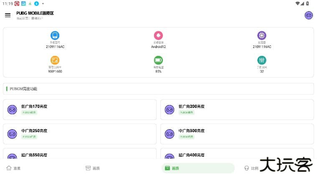The width and height of the screenshot is (317, 178).
Task: Open the hamburger navigation menu
Action: (8, 15)
